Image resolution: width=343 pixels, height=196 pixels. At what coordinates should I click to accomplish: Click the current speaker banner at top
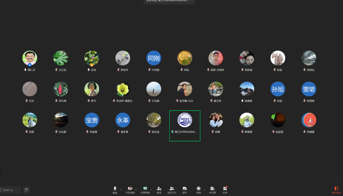coord(169,1)
